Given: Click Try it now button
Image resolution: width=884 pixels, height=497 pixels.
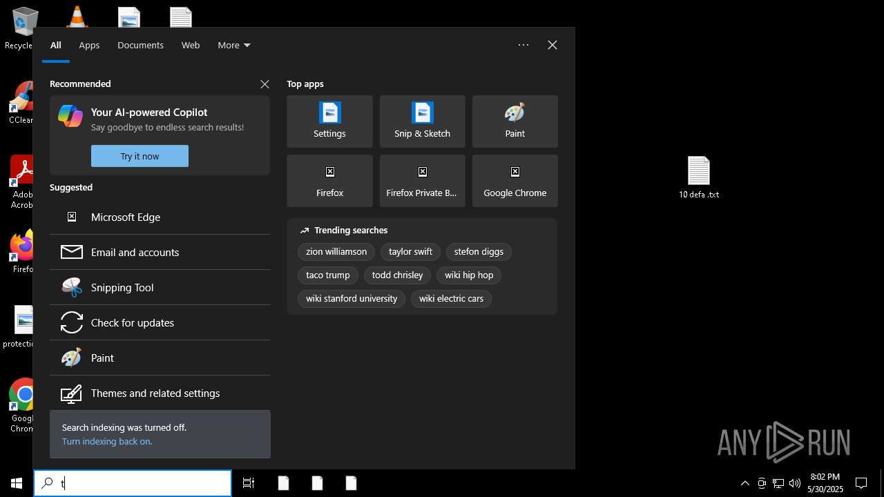Looking at the screenshot, I should (x=140, y=156).
